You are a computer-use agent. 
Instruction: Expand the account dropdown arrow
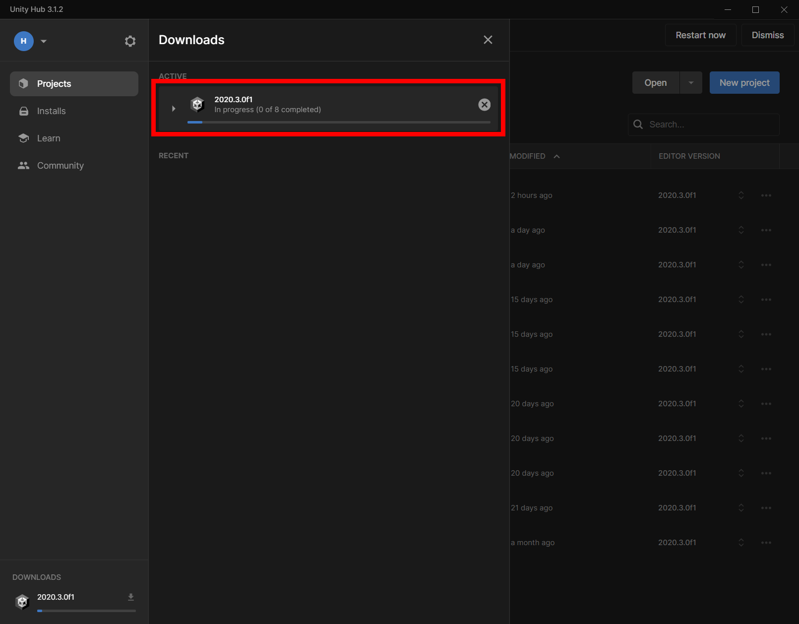(44, 41)
